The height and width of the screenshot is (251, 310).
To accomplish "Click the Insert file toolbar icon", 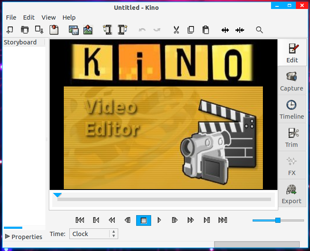I will click(x=39, y=30).
